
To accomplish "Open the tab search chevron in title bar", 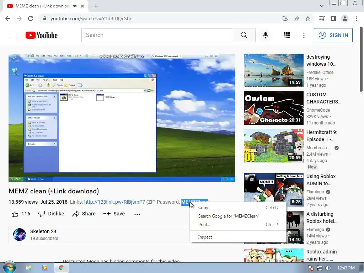I will pos(321,6).
